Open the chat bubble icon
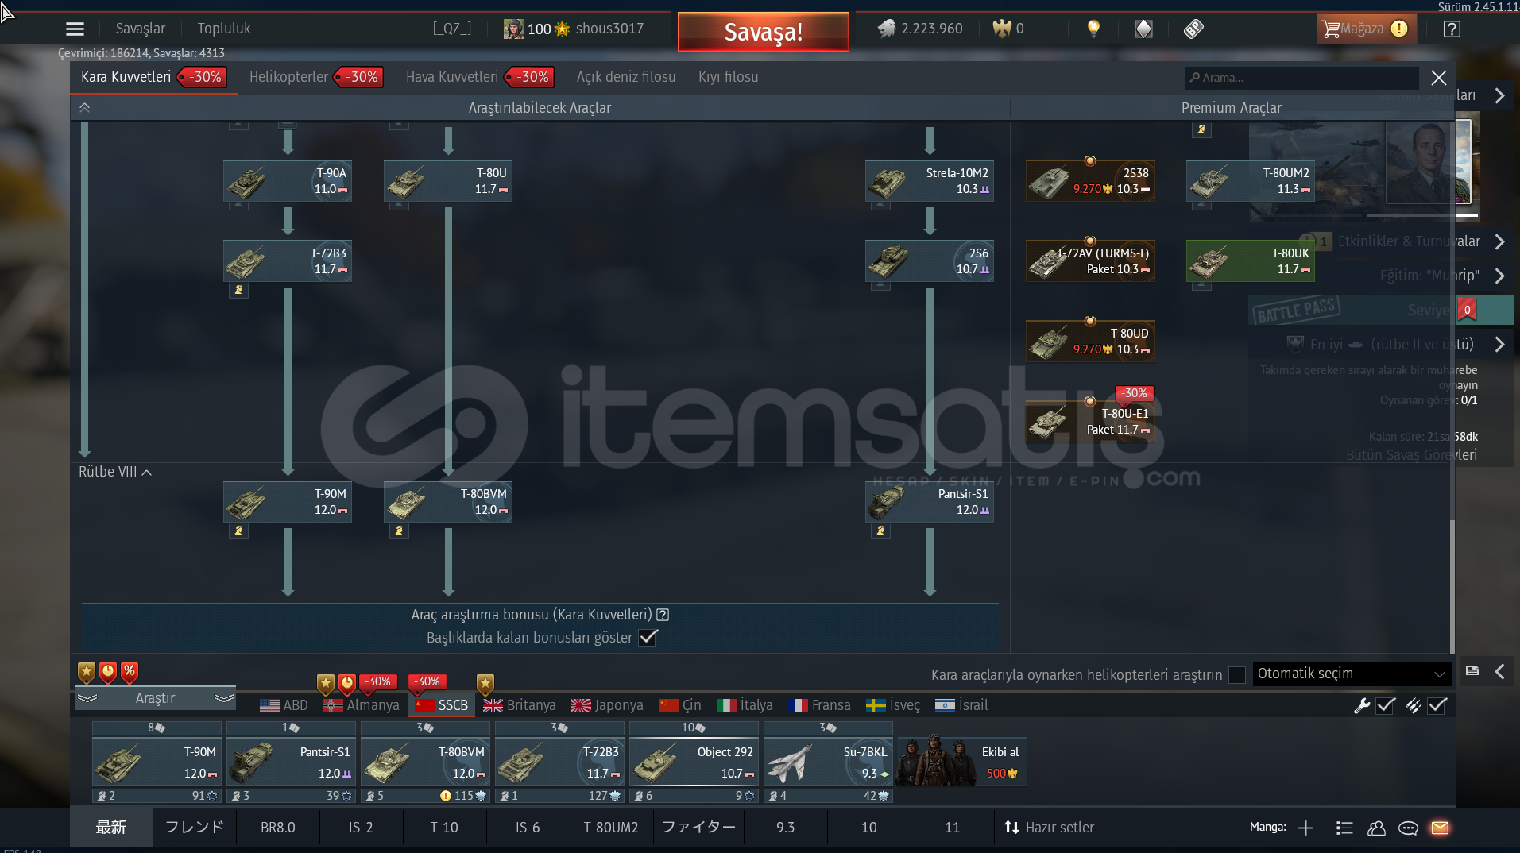The width and height of the screenshot is (1520, 853). pyautogui.click(x=1408, y=828)
